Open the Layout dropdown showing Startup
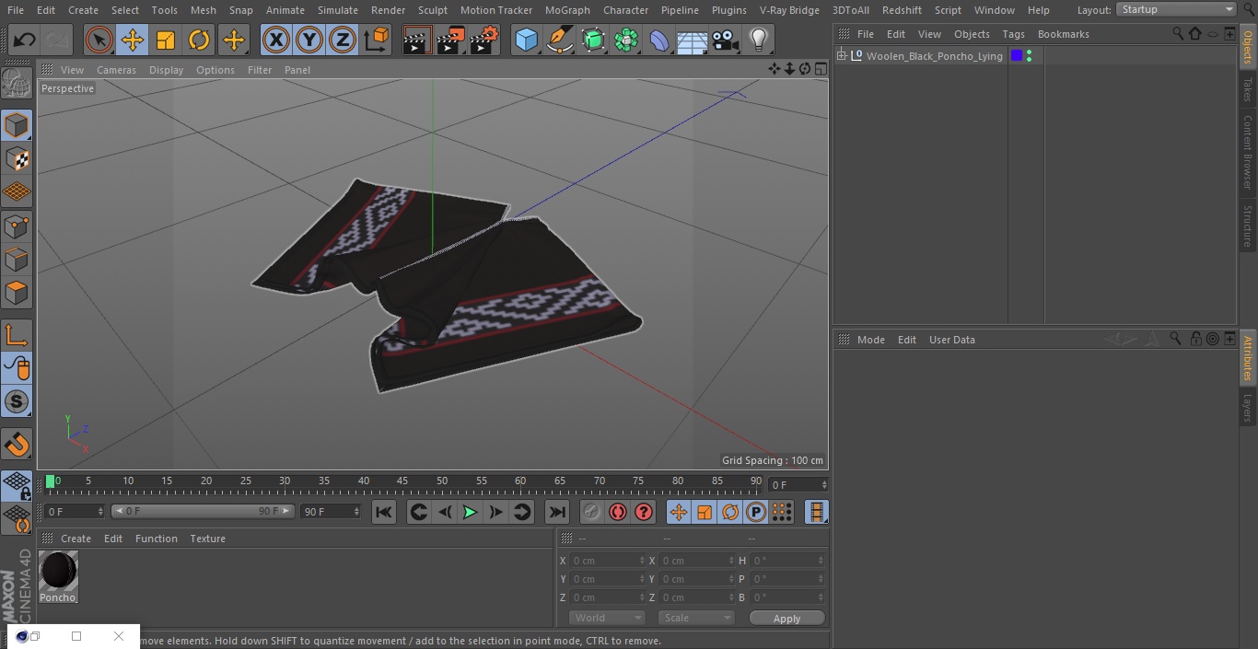 1177,9
